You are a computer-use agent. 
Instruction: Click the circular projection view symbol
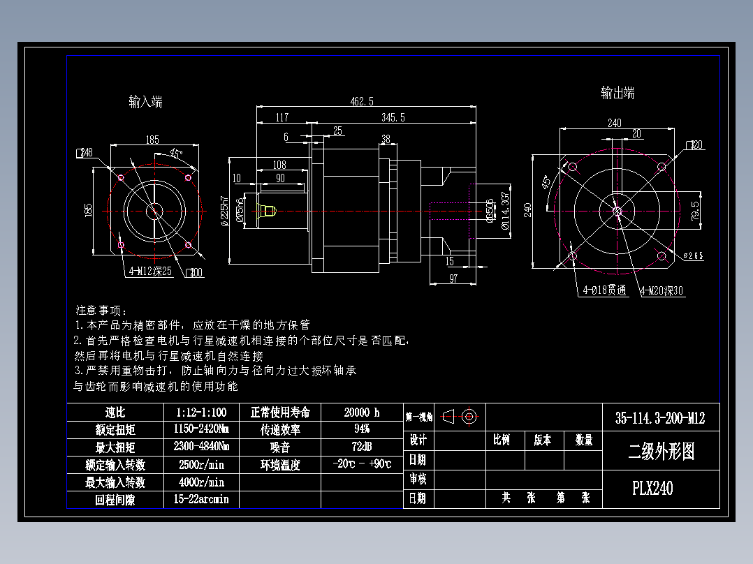coord(469,416)
